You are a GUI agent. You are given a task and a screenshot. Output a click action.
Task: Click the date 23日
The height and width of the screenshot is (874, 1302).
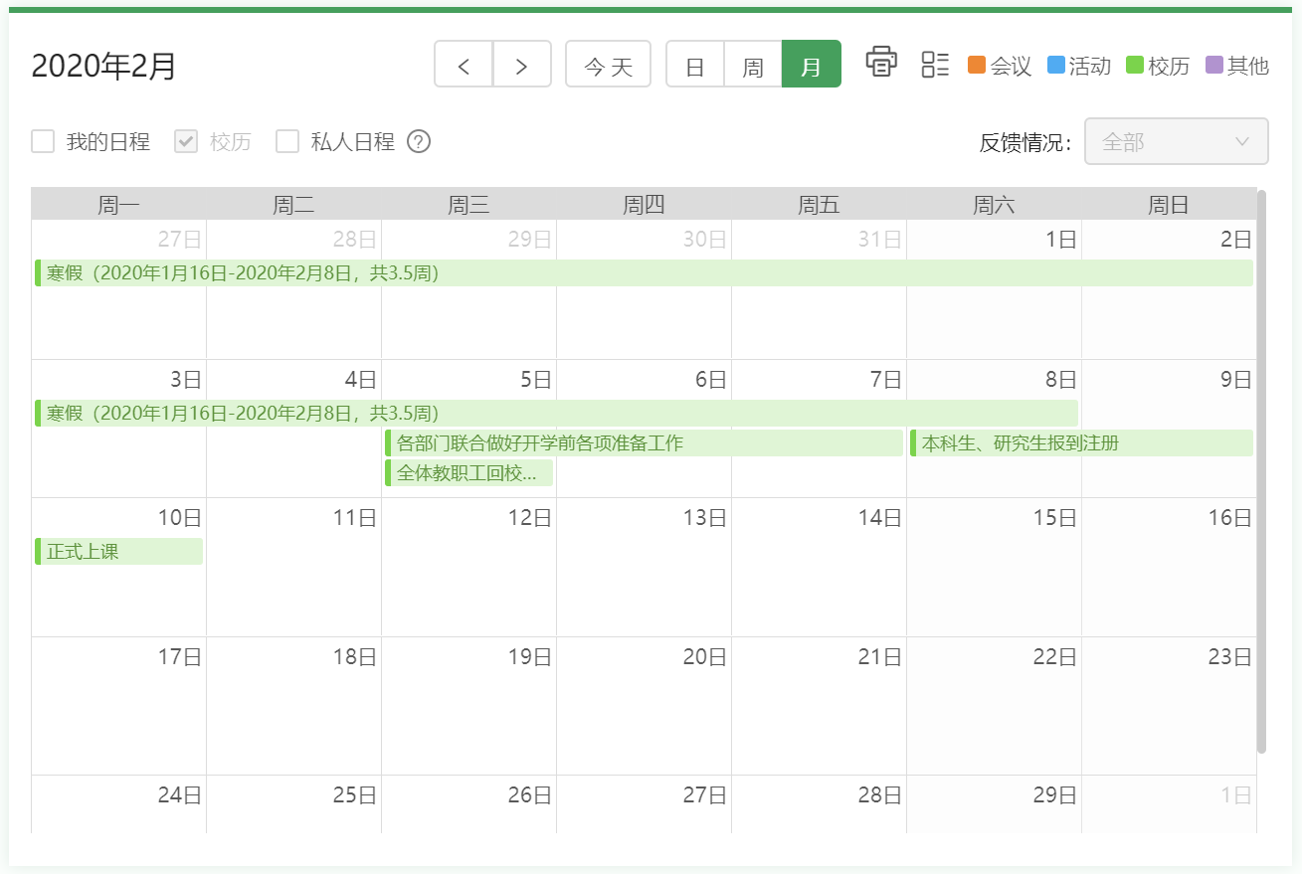(x=1230, y=656)
